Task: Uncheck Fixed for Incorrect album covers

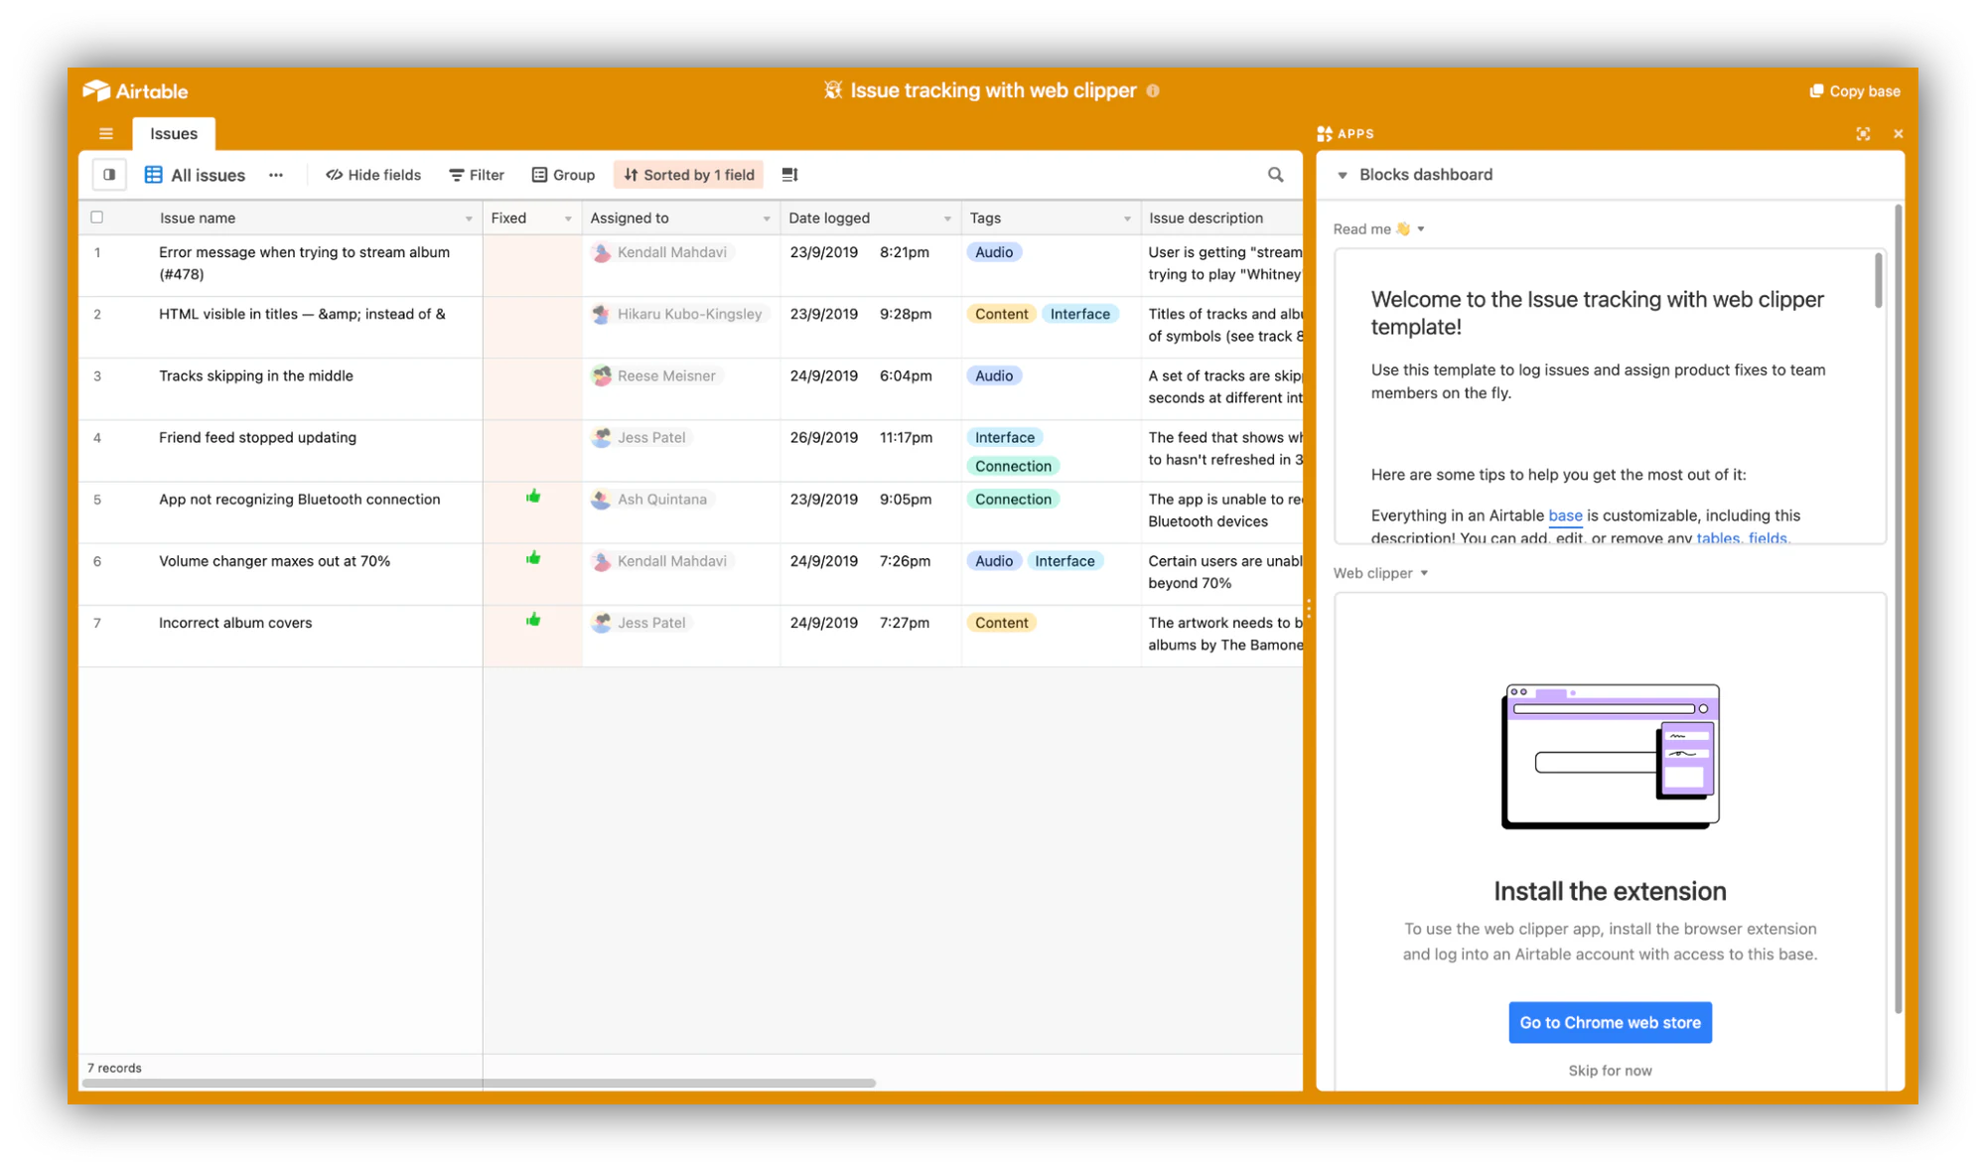Action: [533, 620]
